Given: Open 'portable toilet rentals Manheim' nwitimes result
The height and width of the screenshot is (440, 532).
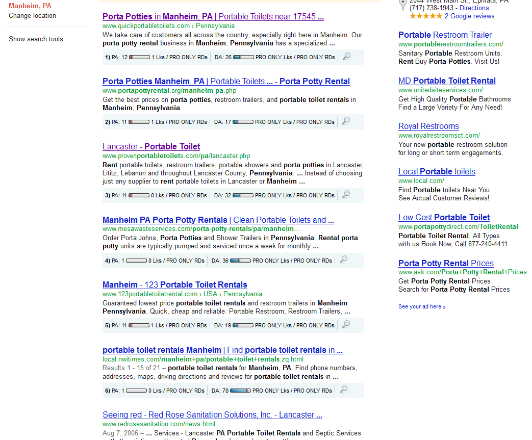Looking at the screenshot, I should coord(222,350).
